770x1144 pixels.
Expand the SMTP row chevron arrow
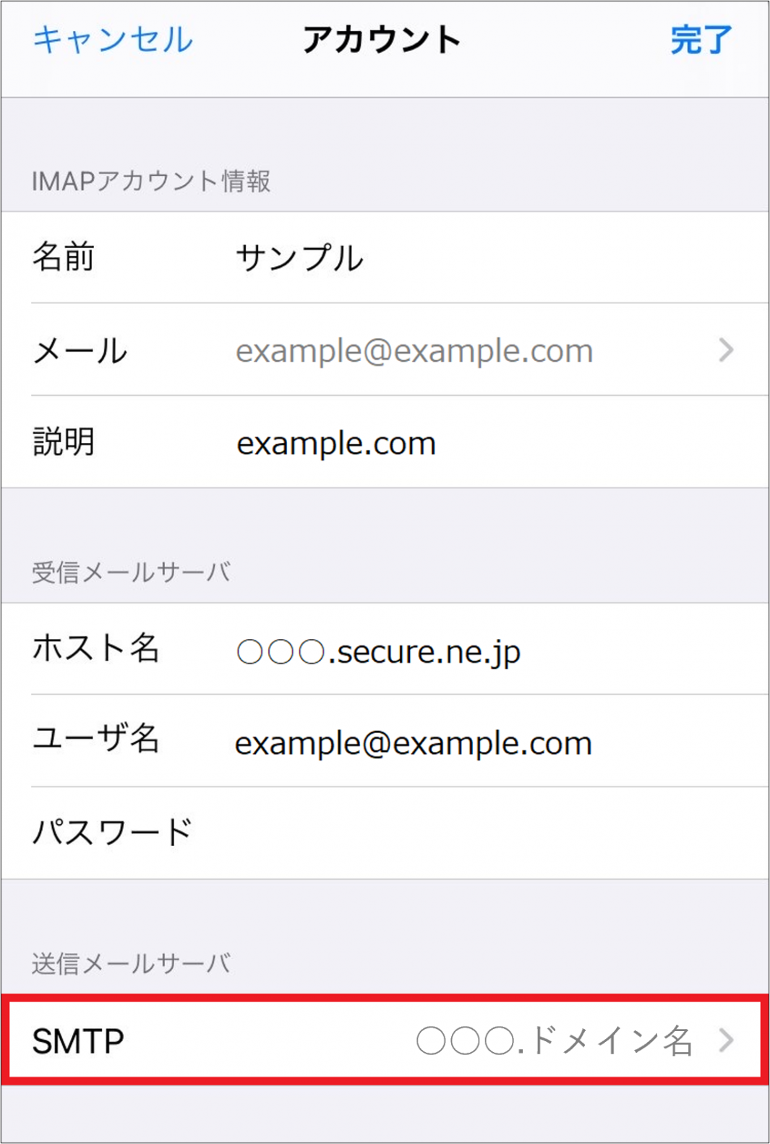point(726,1041)
